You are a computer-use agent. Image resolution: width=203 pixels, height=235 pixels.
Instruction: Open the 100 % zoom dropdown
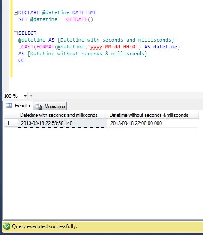click(25, 96)
